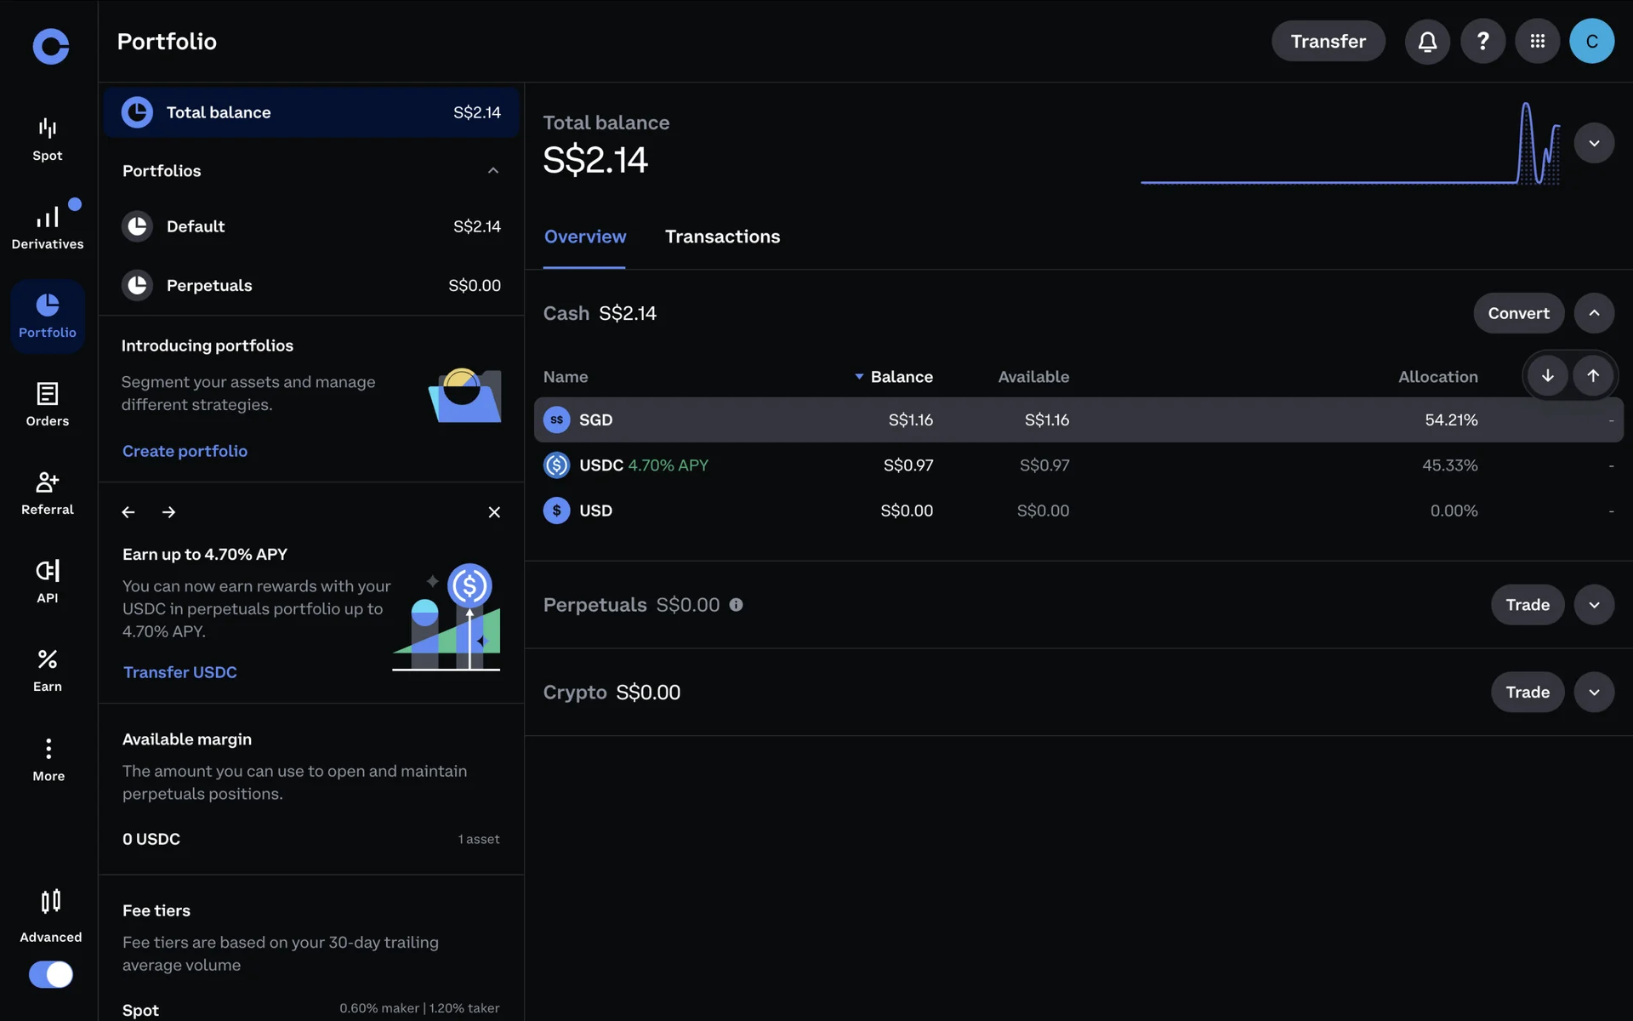Viewport: 1633px width, 1021px height.
Task: Select the Overview tab
Action: tap(585, 237)
